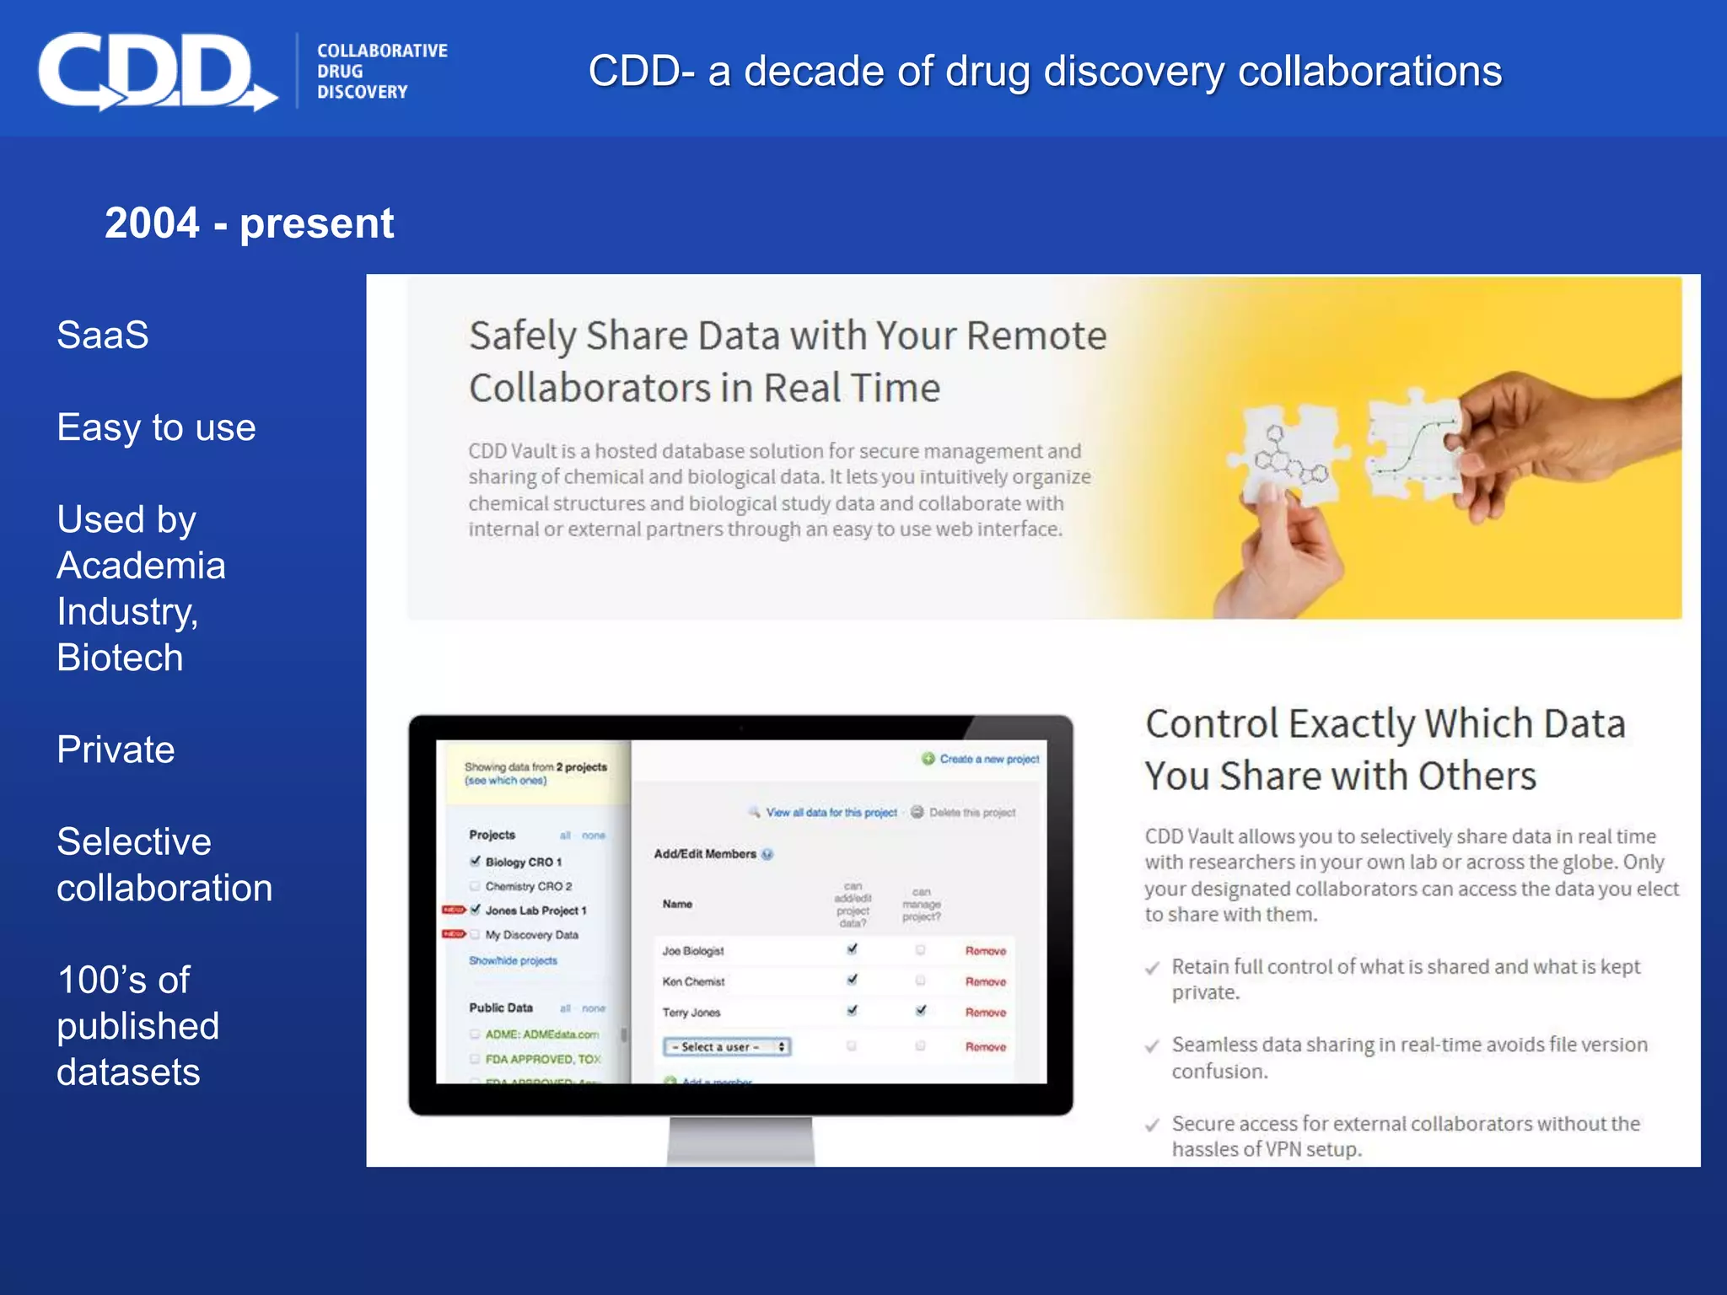Click the checkmark beside Seamless data sharing
Image resolution: width=1727 pixels, height=1295 pixels.
[x=1152, y=1046]
